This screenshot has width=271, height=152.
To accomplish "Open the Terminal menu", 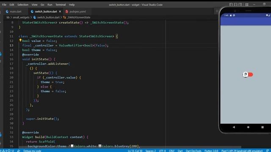I will 61,5.
